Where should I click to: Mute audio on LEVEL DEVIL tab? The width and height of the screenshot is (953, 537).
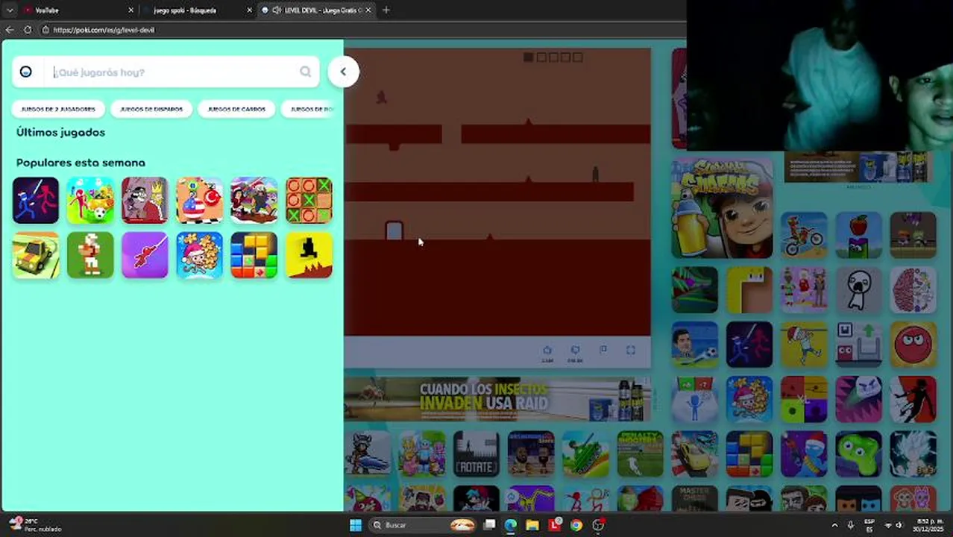[277, 10]
